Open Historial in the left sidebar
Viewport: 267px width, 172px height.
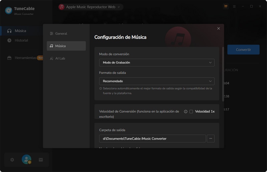[x=21, y=40]
